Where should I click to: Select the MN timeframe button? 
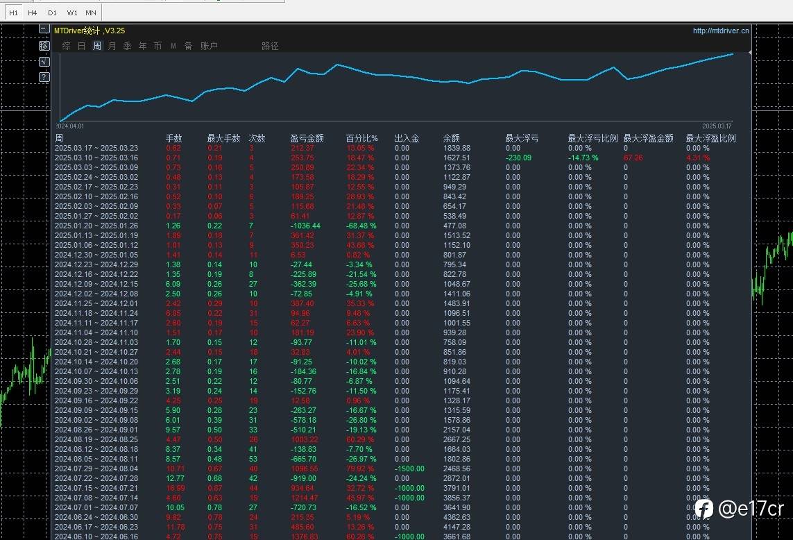[x=91, y=12]
